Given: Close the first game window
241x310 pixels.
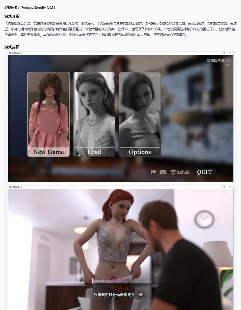Looking at the screenshot, I should [230, 53].
